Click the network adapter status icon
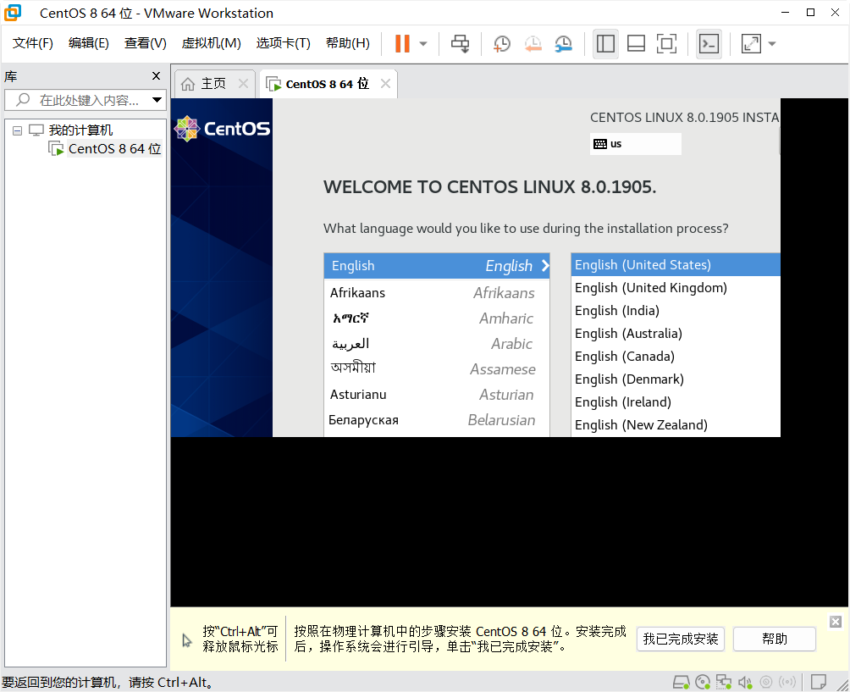This screenshot has height=692, width=850. click(x=723, y=682)
